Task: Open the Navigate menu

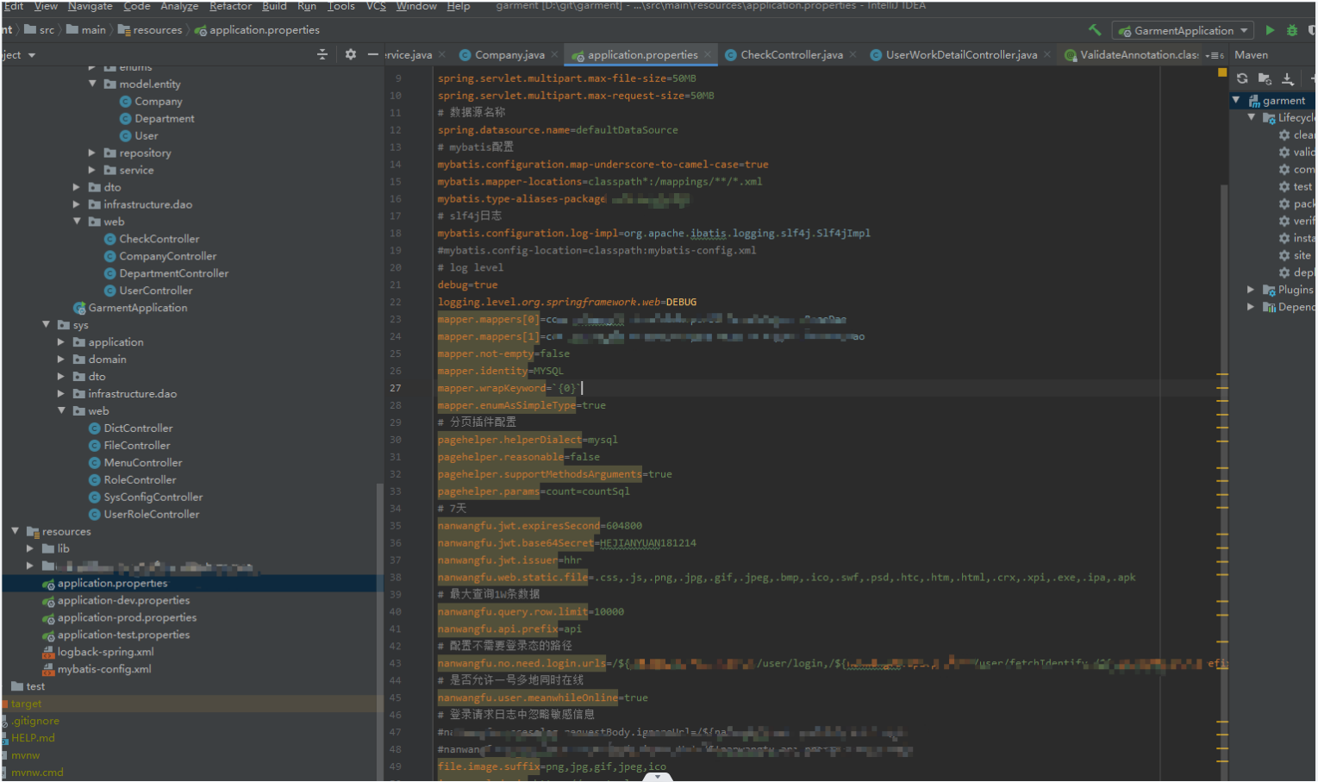Action: (91, 6)
